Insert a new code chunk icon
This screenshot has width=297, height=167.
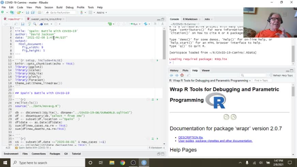(x=110, y=24)
